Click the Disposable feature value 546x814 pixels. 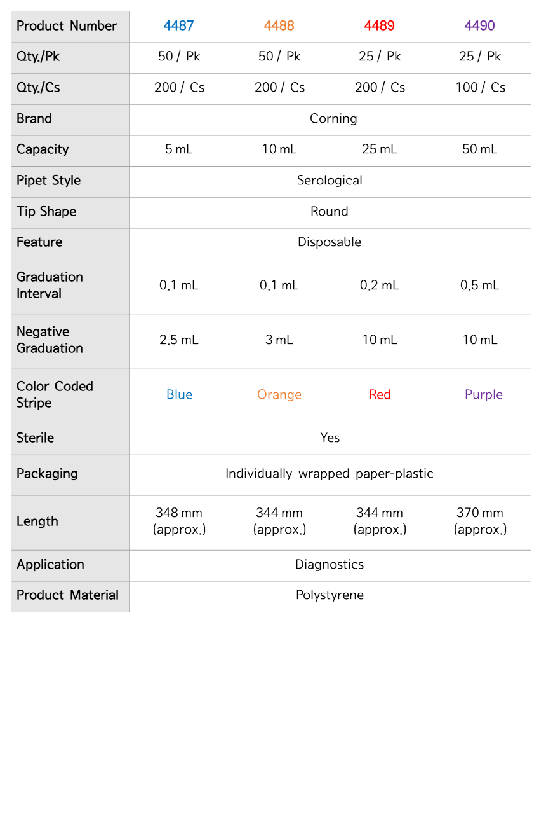point(330,242)
